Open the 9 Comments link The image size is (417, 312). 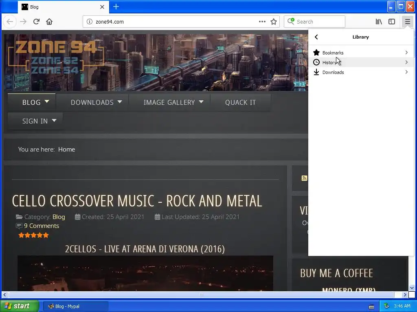click(42, 226)
